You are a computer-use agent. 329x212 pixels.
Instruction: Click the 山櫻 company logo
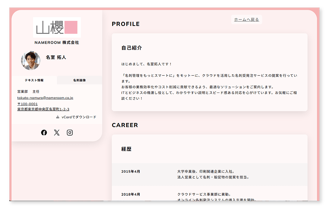point(57,26)
